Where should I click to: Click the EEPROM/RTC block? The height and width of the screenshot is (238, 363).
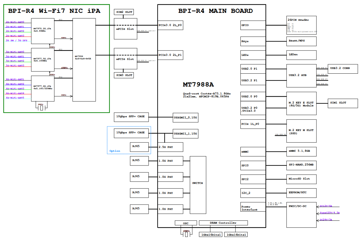(x=301, y=193)
